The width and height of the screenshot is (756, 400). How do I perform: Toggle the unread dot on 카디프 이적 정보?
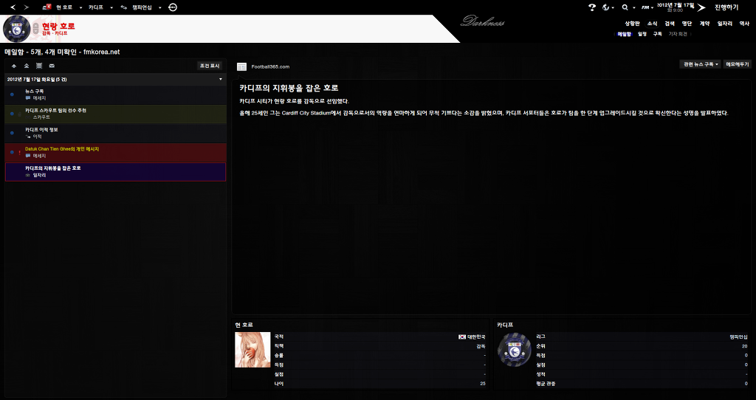pyautogui.click(x=12, y=133)
